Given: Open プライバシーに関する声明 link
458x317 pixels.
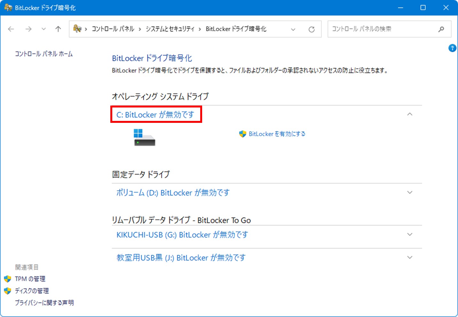Looking at the screenshot, I should click(44, 303).
